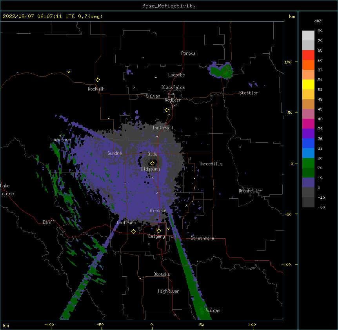Screen dimensions: 338x330
Task: Click the Banff label
Action: click(49, 222)
